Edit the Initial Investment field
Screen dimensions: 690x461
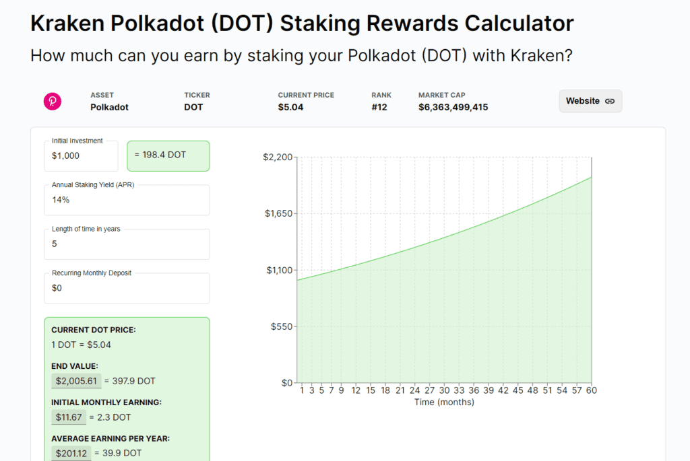click(81, 156)
